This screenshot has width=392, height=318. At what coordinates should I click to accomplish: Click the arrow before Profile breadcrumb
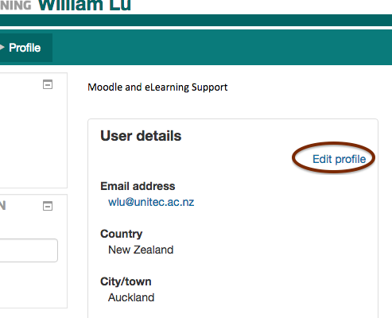(2, 48)
